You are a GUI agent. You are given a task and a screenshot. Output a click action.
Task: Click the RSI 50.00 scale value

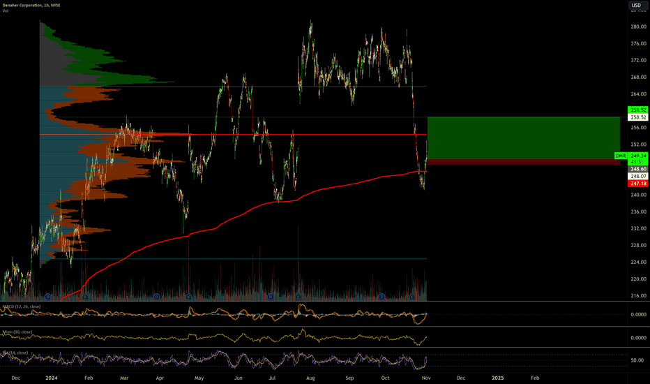(x=637, y=360)
